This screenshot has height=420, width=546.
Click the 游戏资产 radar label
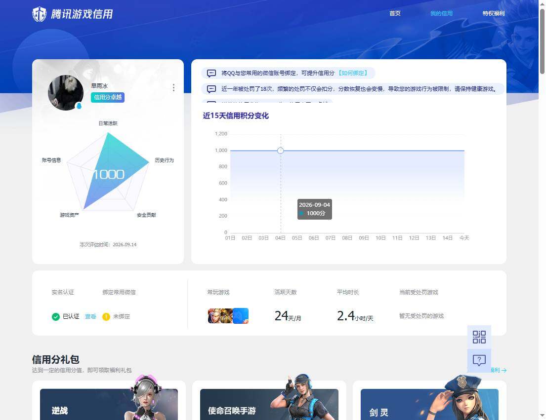69,215
